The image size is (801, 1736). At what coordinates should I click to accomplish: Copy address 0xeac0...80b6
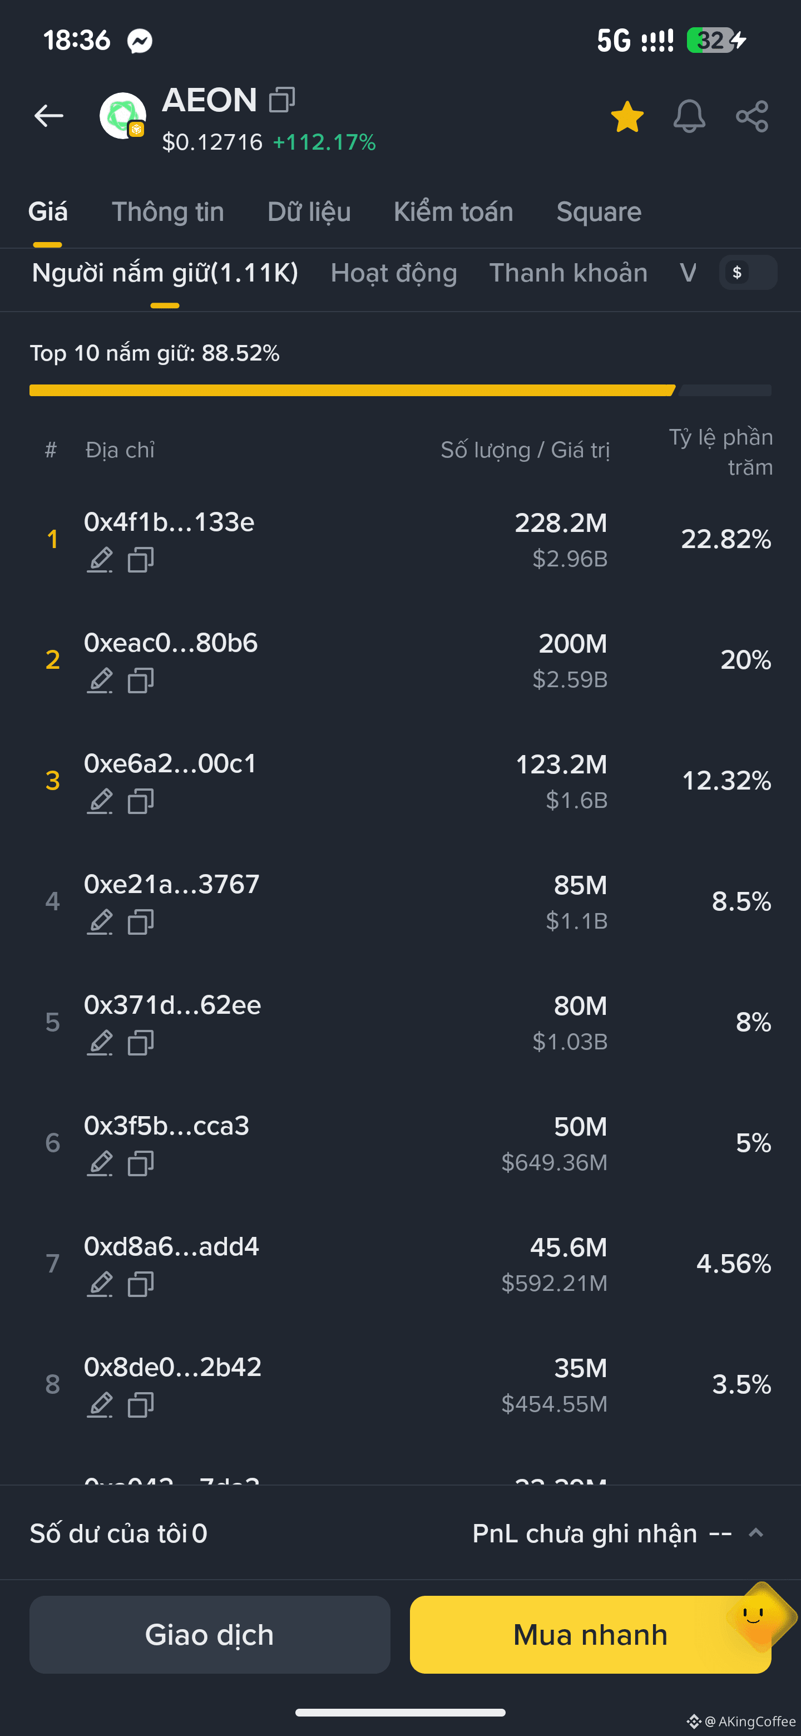coord(140,680)
